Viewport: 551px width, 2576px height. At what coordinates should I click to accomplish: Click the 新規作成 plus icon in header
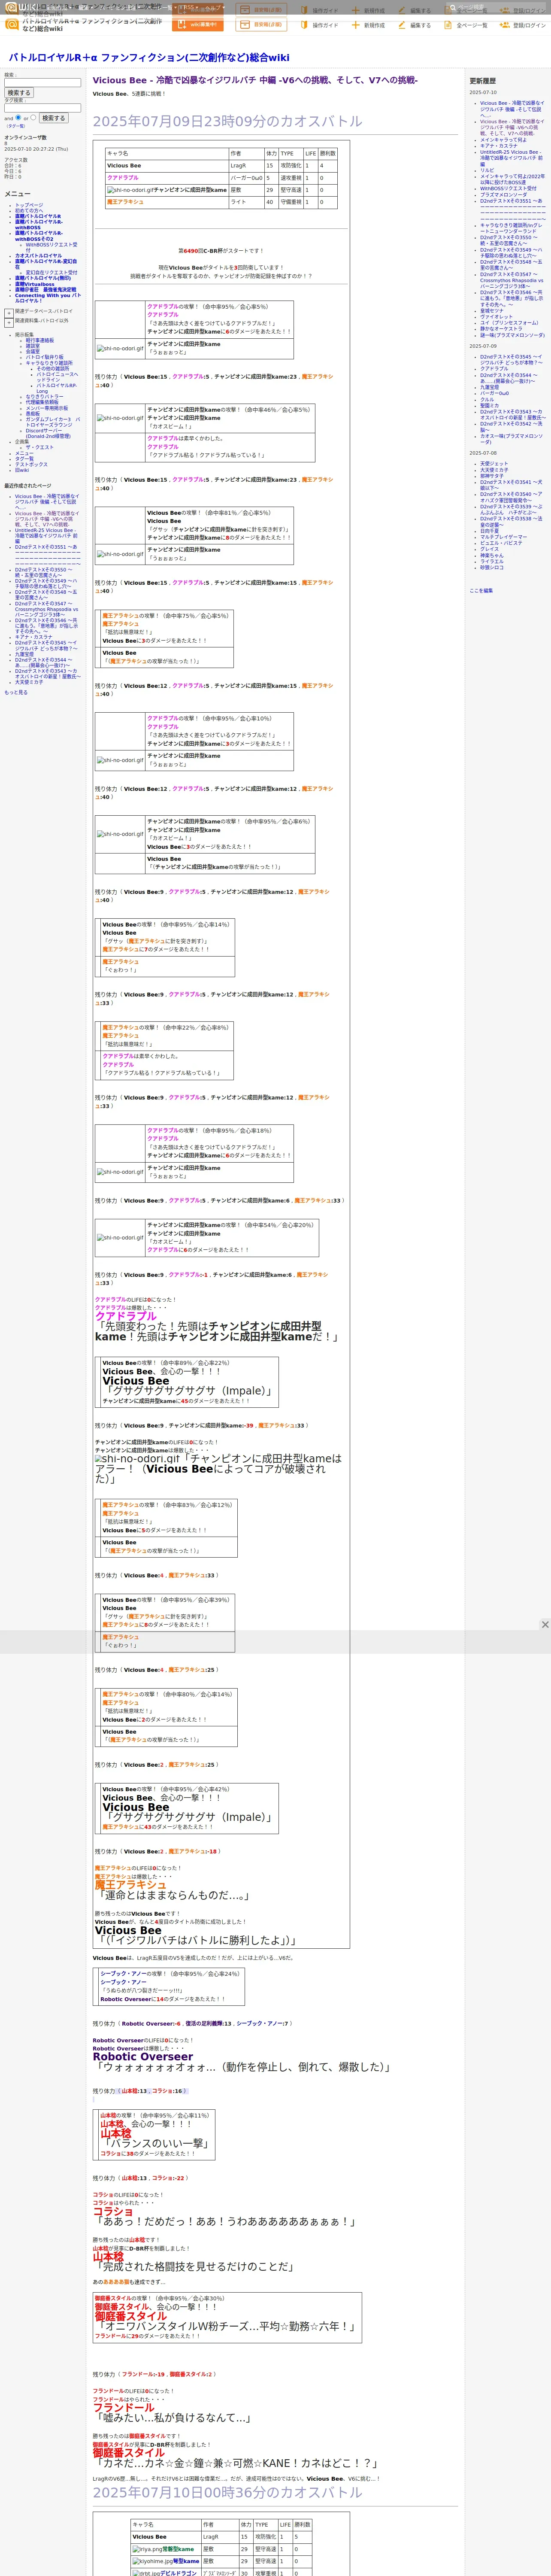(356, 25)
